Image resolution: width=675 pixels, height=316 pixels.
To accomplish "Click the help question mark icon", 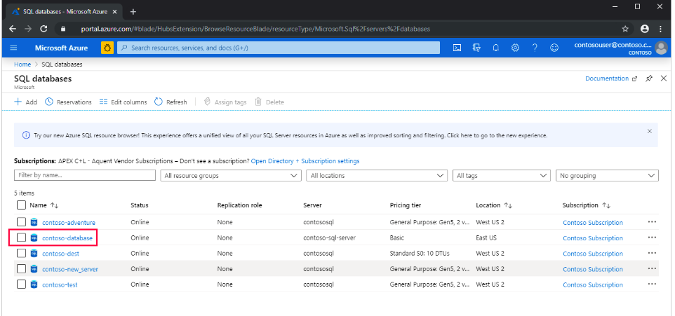I will [535, 48].
